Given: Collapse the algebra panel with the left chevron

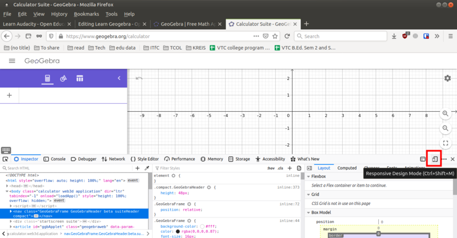Looking at the screenshot, I should tap(119, 78).
